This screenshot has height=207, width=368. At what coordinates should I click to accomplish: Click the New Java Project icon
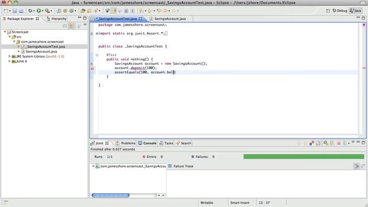pos(59,11)
